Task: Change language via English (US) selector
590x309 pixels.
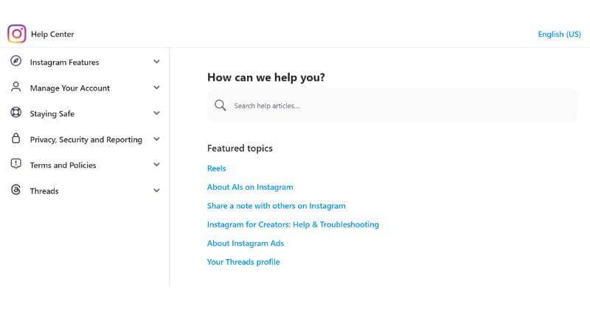Action: click(559, 34)
